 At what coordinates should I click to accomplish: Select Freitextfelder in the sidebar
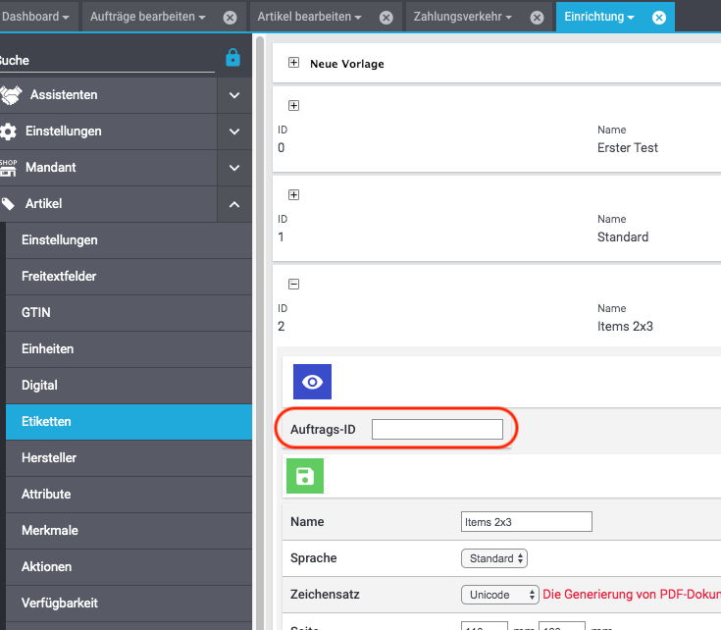click(59, 276)
